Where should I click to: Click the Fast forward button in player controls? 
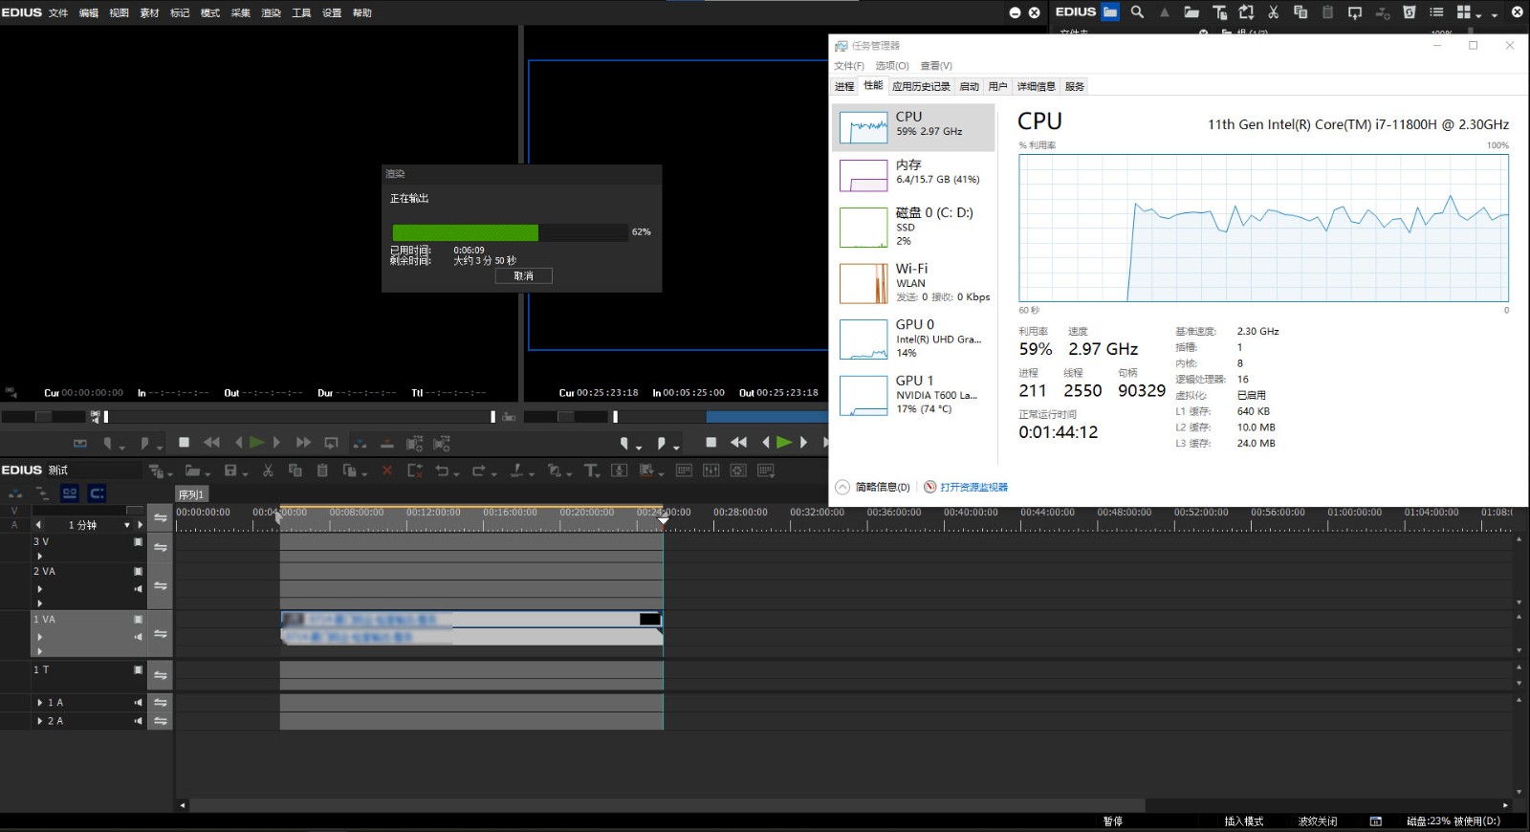click(x=303, y=443)
